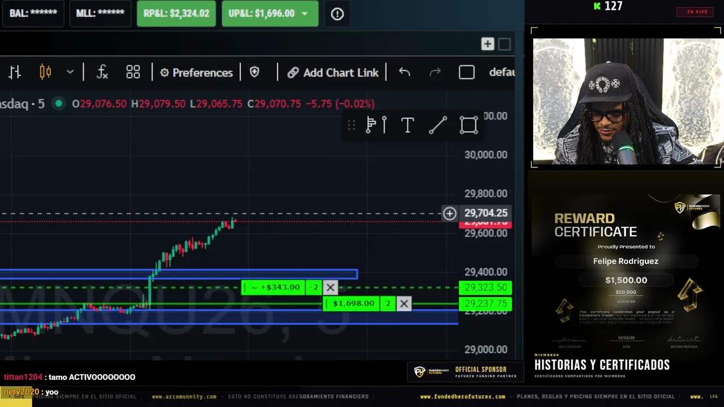This screenshot has width=724, height=407.
Task: Click the 29,400.00 price axis label
Action: point(486,272)
